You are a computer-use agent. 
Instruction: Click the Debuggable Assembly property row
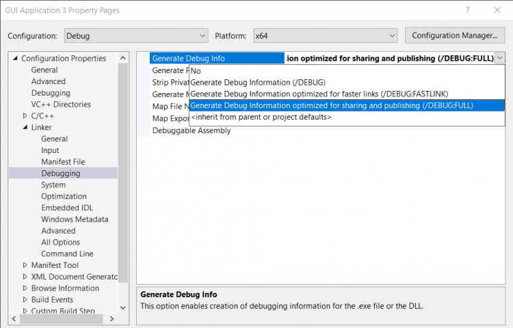pos(192,131)
